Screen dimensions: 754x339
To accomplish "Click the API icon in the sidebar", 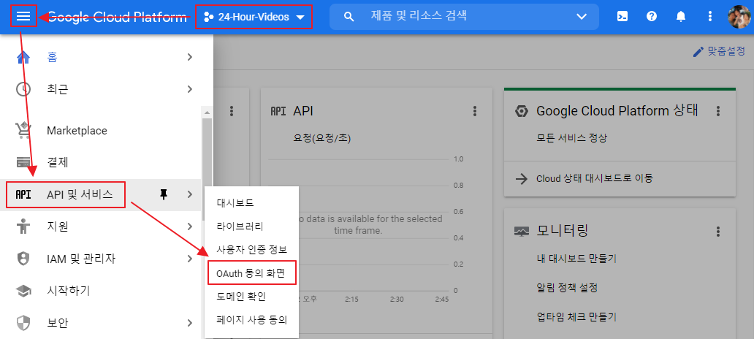I will (x=23, y=194).
